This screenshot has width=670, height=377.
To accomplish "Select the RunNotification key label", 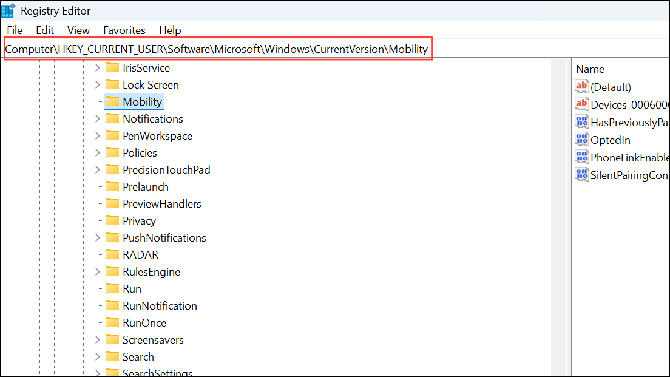I will click(x=160, y=306).
